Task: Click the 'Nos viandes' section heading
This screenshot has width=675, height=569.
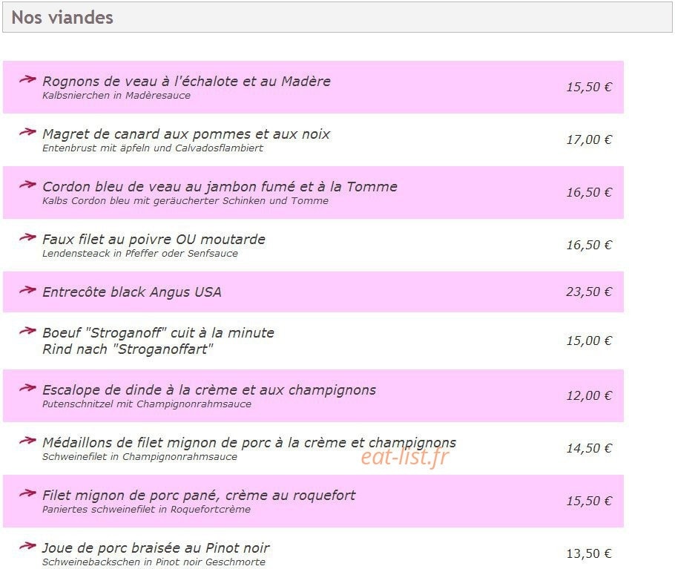Action: point(62,17)
